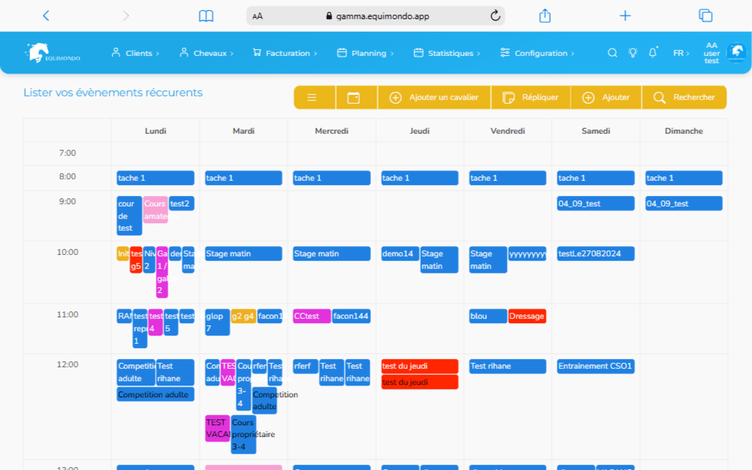Open the notifications bell icon
This screenshot has height=470, width=752.
[x=652, y=53]
